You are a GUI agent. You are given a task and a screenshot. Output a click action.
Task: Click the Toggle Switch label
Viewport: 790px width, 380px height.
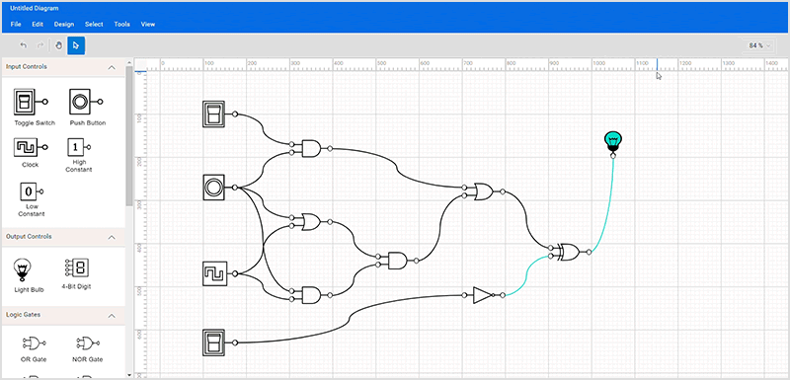click(x=35, y=123)
